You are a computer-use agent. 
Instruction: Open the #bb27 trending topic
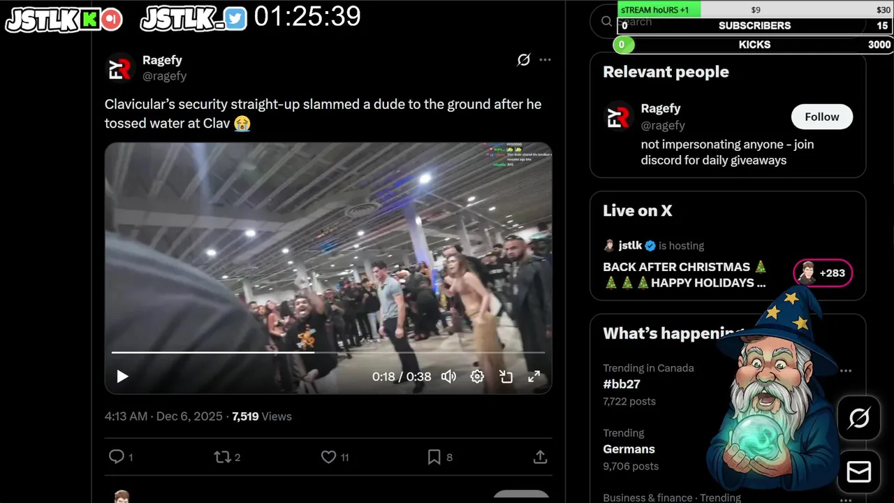pos(622,384)
